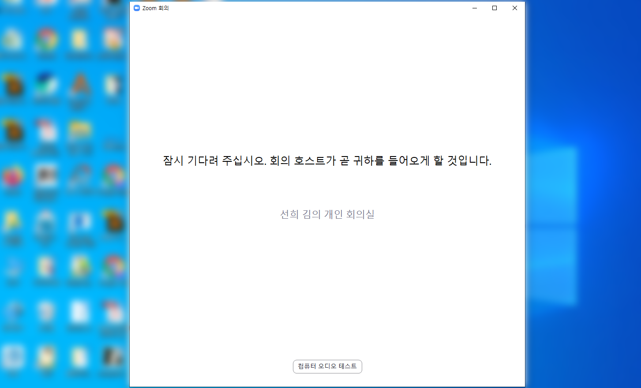Select the dark gray square desktop icon
This screenshot has width=641, height=388.
click(46, 176)
